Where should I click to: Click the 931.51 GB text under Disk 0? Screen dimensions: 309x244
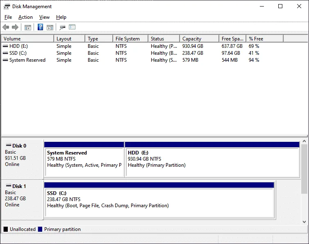coord(16,158)
